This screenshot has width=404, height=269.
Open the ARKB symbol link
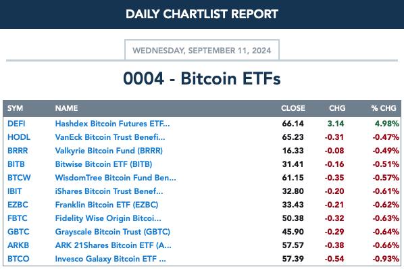point(18,245)
